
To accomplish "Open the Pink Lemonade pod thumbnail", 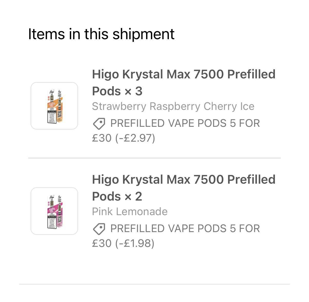I will point(54,211).
